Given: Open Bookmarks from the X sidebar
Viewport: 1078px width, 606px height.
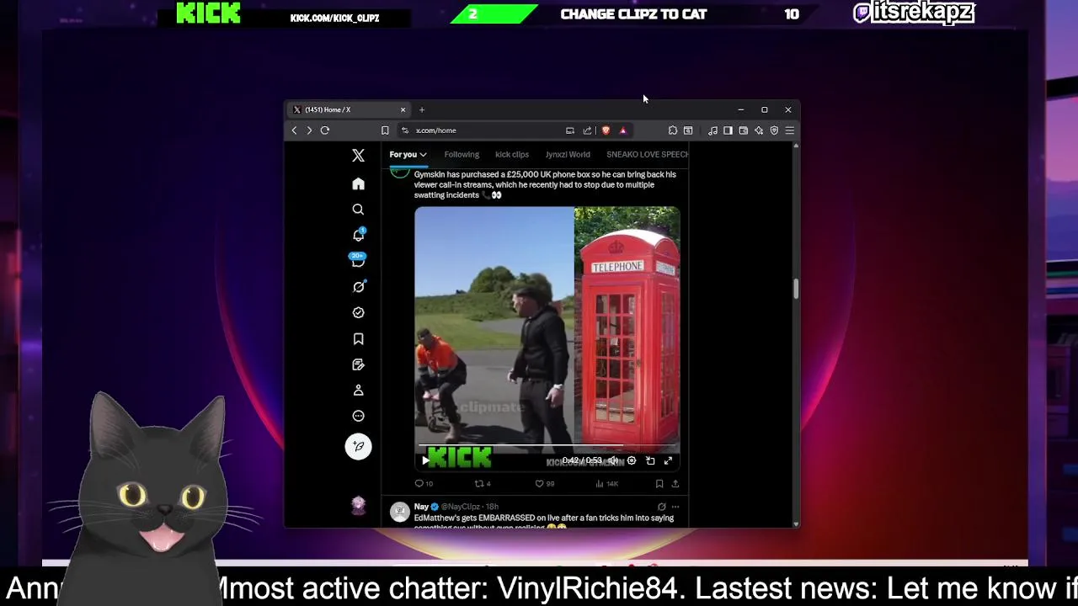Looking at the screenshot, I should pyautogui.click(x=358, y=338).
